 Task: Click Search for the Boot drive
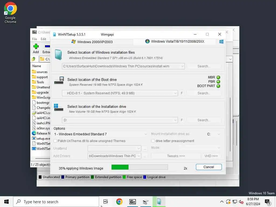point(204,93)
